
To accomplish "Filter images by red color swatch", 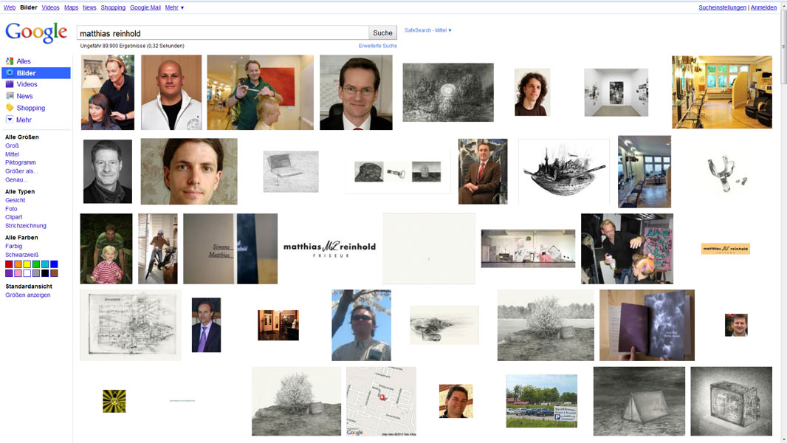I will (9, 264).
